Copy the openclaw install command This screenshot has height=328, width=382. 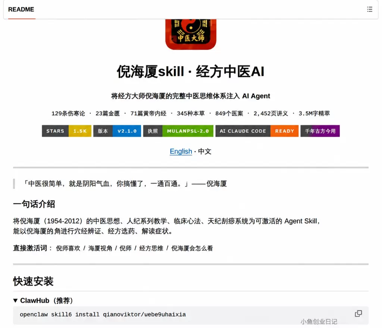[x=358, y=313]
